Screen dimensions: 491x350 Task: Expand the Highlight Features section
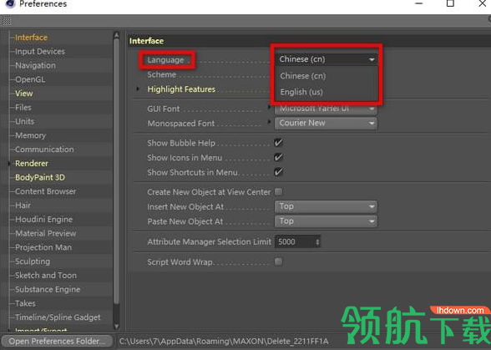coord(138,89)
